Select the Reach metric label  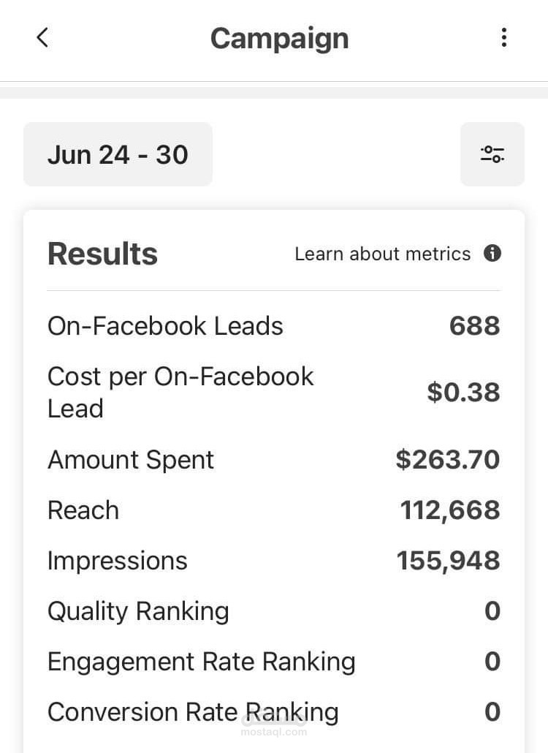click(83, 510)
